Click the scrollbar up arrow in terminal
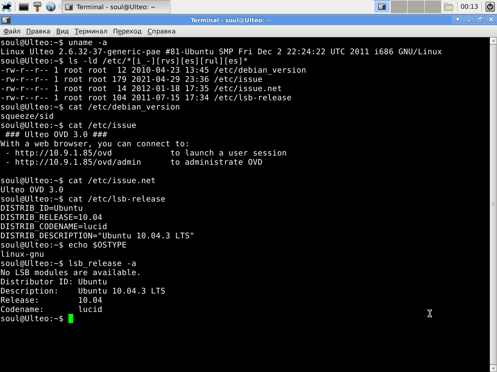The image size is (497, 372). click(493, 41)
